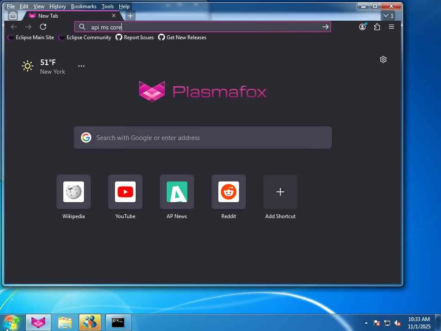Image resolution: width=441 pixels, height=331 pixels.
Task: Click the sunny weather icon
Action: [x=28, y=66]
